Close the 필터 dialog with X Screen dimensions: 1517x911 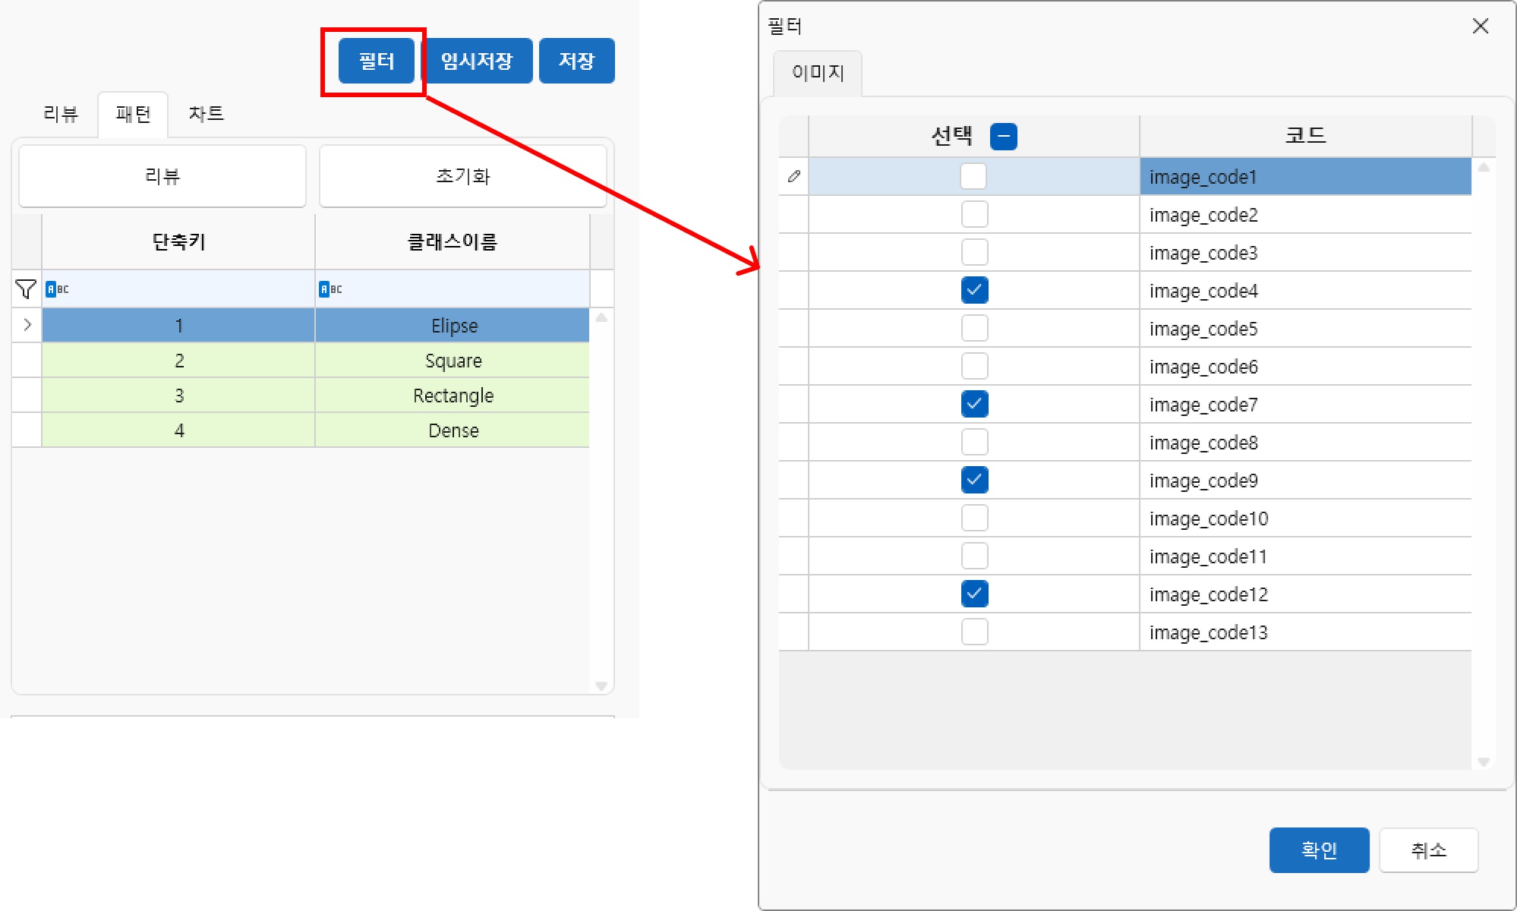tap(1480, 27)
